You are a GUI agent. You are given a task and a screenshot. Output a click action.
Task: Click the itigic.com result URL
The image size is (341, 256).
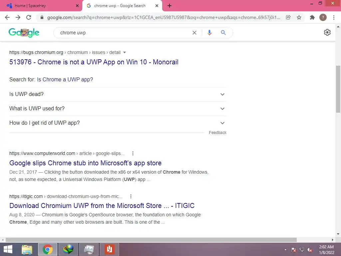(x=66, y=196)
